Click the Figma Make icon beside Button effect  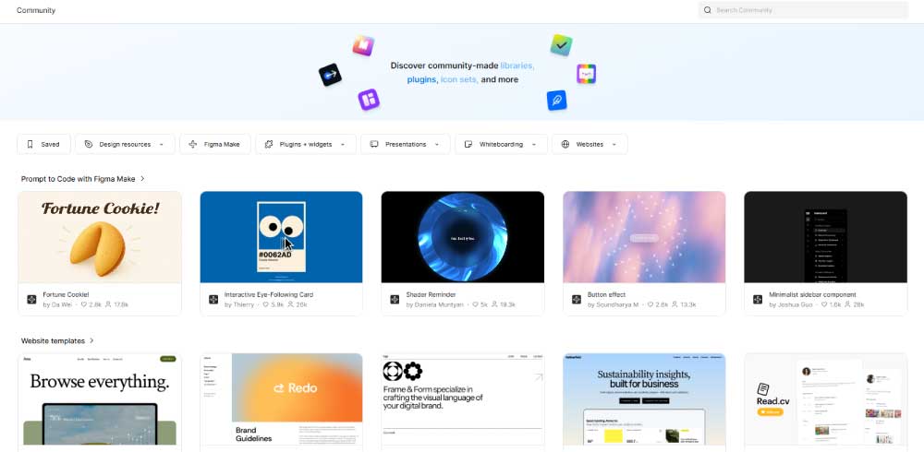click(577, 300)
